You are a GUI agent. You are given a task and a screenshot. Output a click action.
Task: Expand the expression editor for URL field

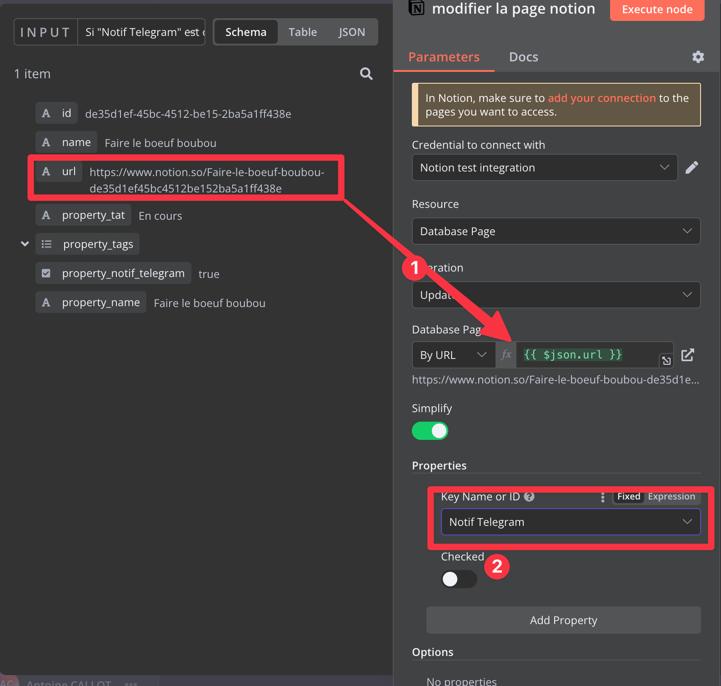coord(666,361)
